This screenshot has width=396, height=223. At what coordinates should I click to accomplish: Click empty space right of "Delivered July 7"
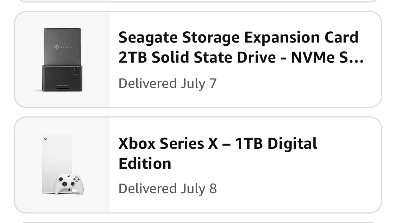click(x=299, y=84)
